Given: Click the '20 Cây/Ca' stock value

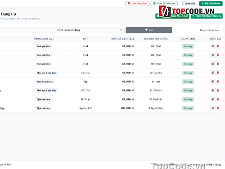Looking at the screenshot, I should click(156, 73).
